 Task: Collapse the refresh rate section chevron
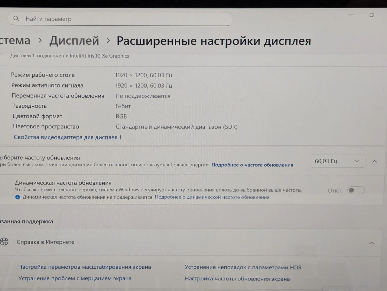click(375, 161)
